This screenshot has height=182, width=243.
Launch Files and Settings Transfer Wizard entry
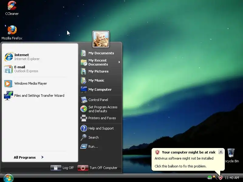(40, 96)
